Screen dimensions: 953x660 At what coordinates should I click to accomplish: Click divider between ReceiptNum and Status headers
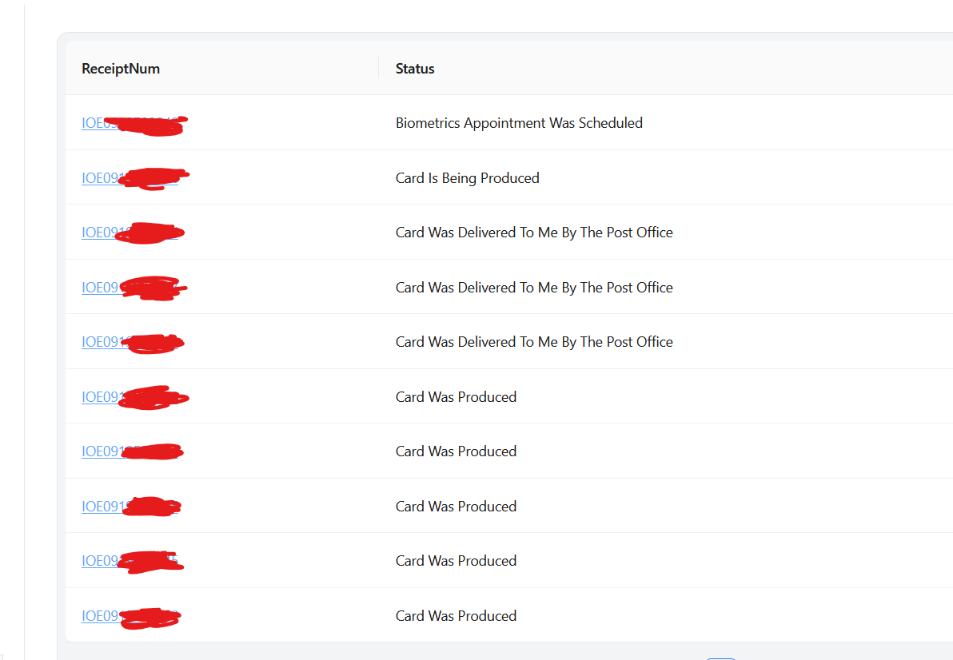(379, 68)
